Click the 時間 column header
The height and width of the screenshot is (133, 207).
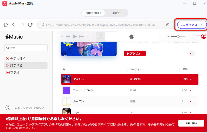coord(185,69)
